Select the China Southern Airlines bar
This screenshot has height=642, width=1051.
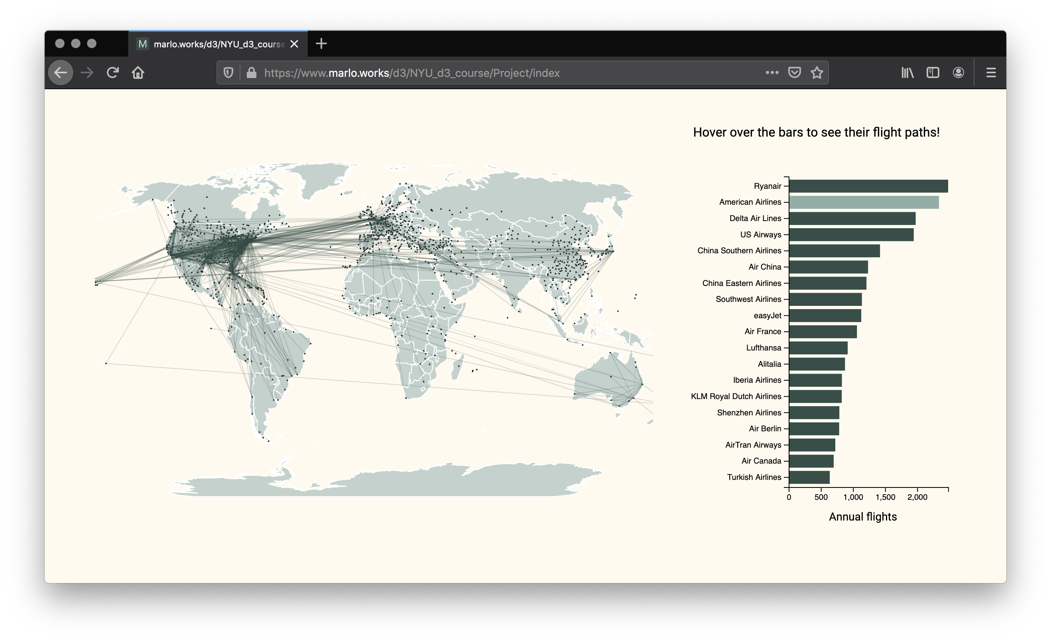[x=835, y=251]
